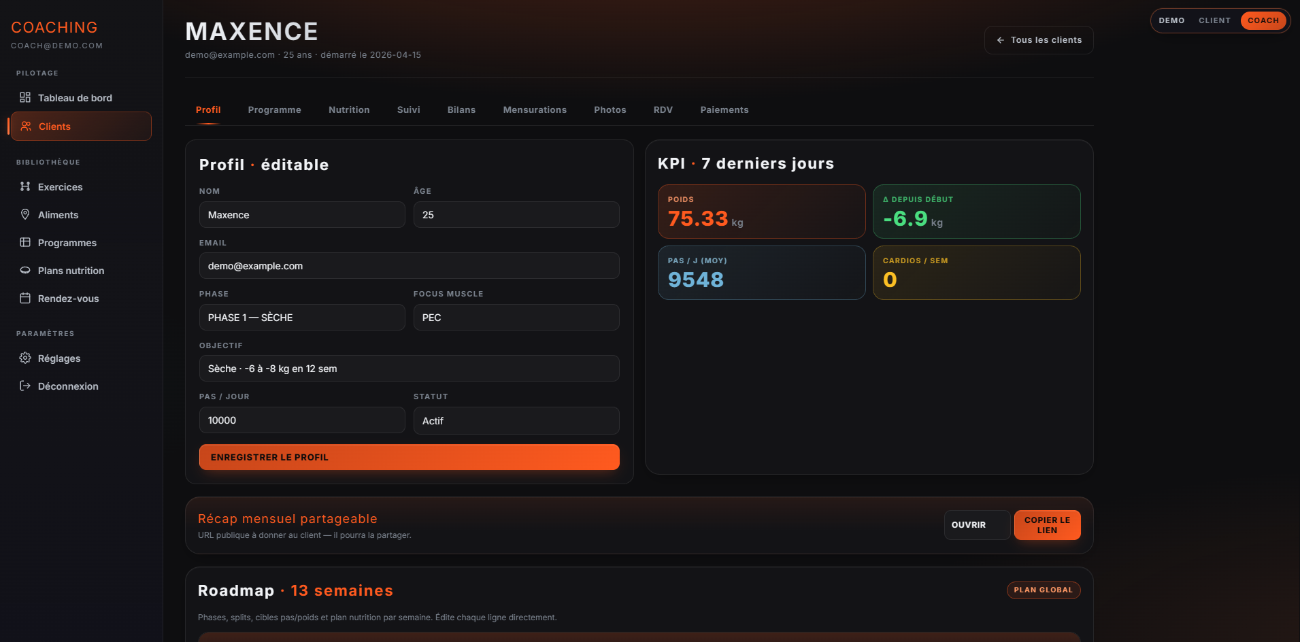The width and height of the screenshot is (1300, 642).
Task: Click the Tableau de bord grid icon
Action: point(25,97)
